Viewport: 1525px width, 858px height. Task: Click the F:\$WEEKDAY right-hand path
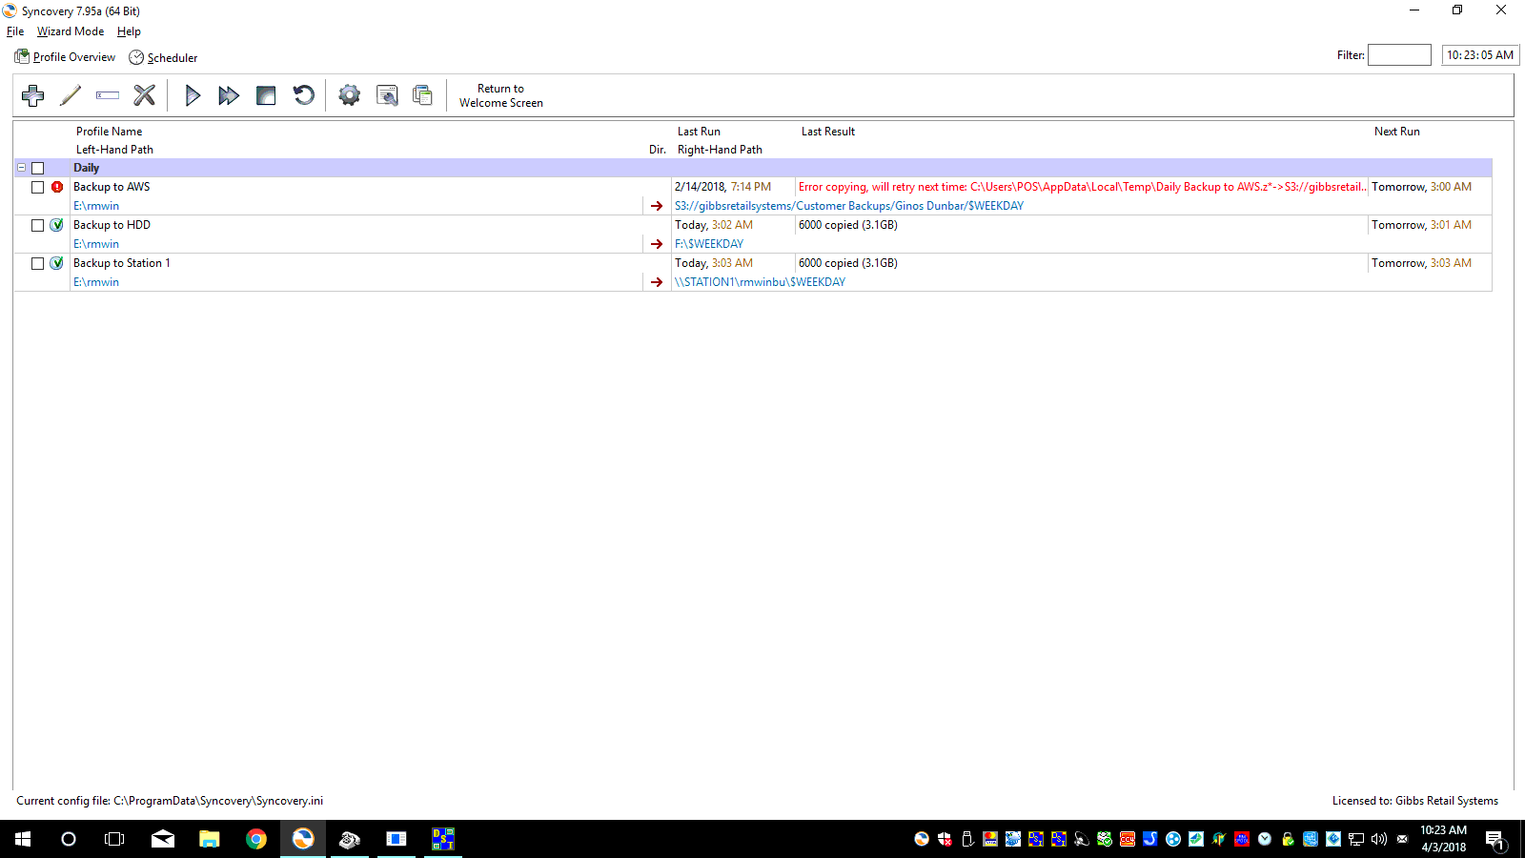709,244
